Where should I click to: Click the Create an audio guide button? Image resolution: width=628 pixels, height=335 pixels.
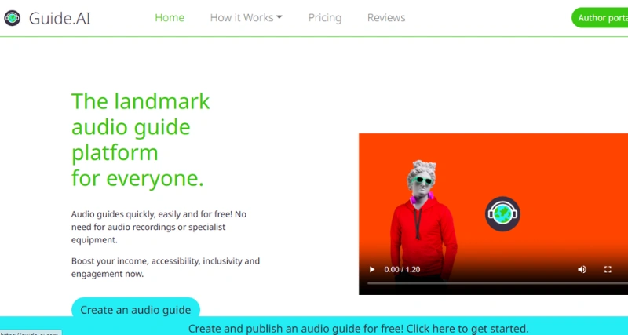(x=135, y=308)
